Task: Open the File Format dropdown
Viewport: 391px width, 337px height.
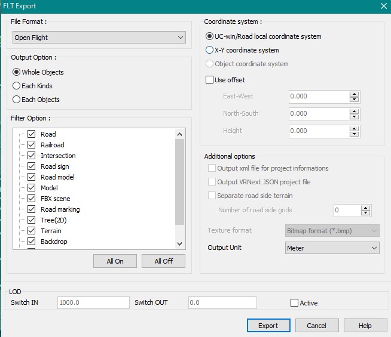Action: pos(99,38)
